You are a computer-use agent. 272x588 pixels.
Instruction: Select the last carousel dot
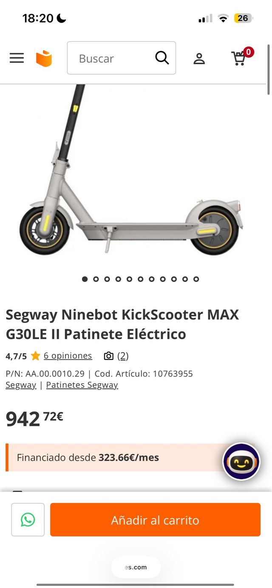[x=196, y=279]
